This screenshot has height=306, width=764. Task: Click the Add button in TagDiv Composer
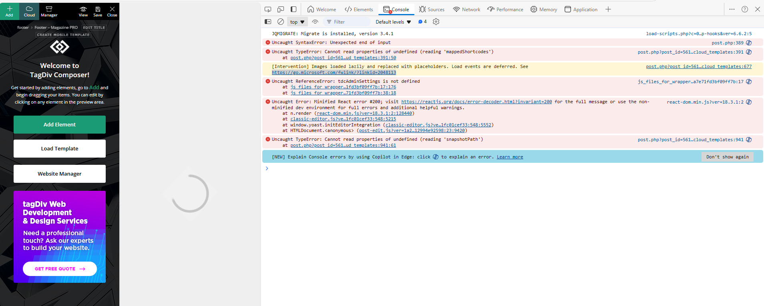coord(9,11)
